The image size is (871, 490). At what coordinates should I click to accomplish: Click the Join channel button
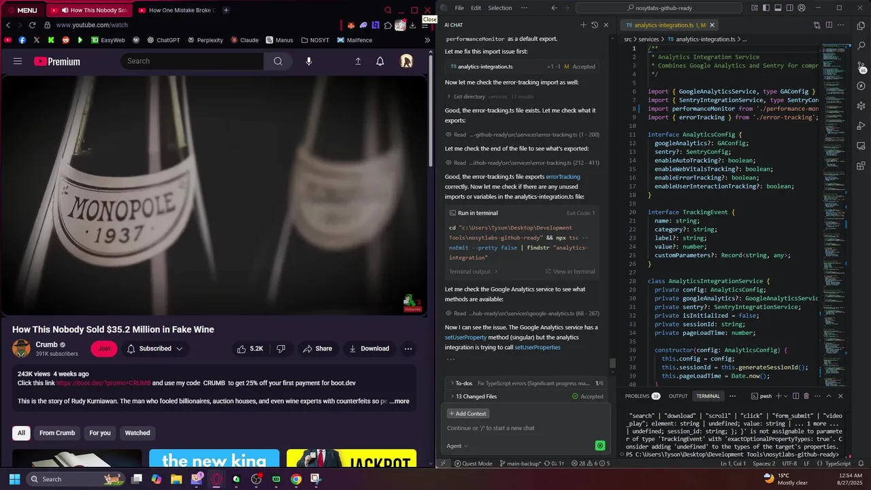(x=104, y=348)
